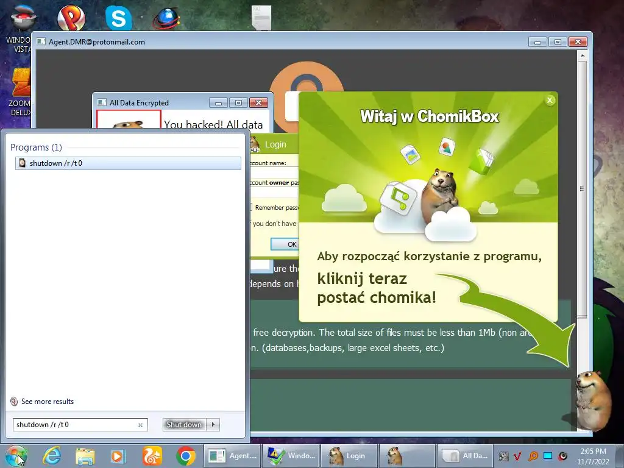Click the scrollbar thumb in Agent.DMR window
Viewport: 624px width, 468px height.
582,190
